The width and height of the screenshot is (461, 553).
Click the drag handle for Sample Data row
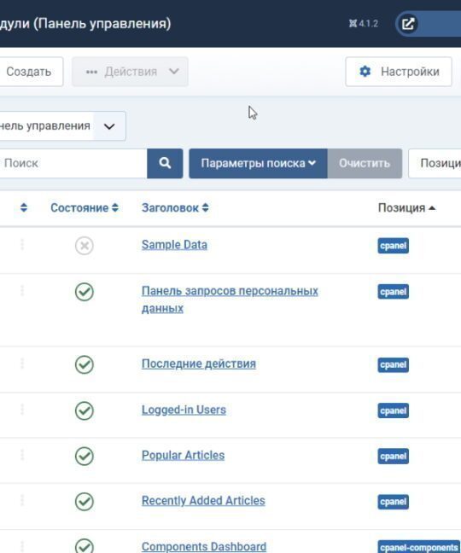22,244
